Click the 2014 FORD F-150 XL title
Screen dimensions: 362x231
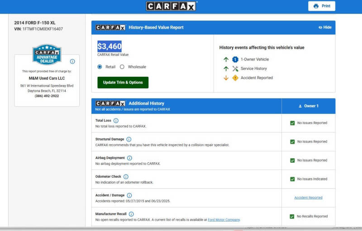tap(35, 23)
